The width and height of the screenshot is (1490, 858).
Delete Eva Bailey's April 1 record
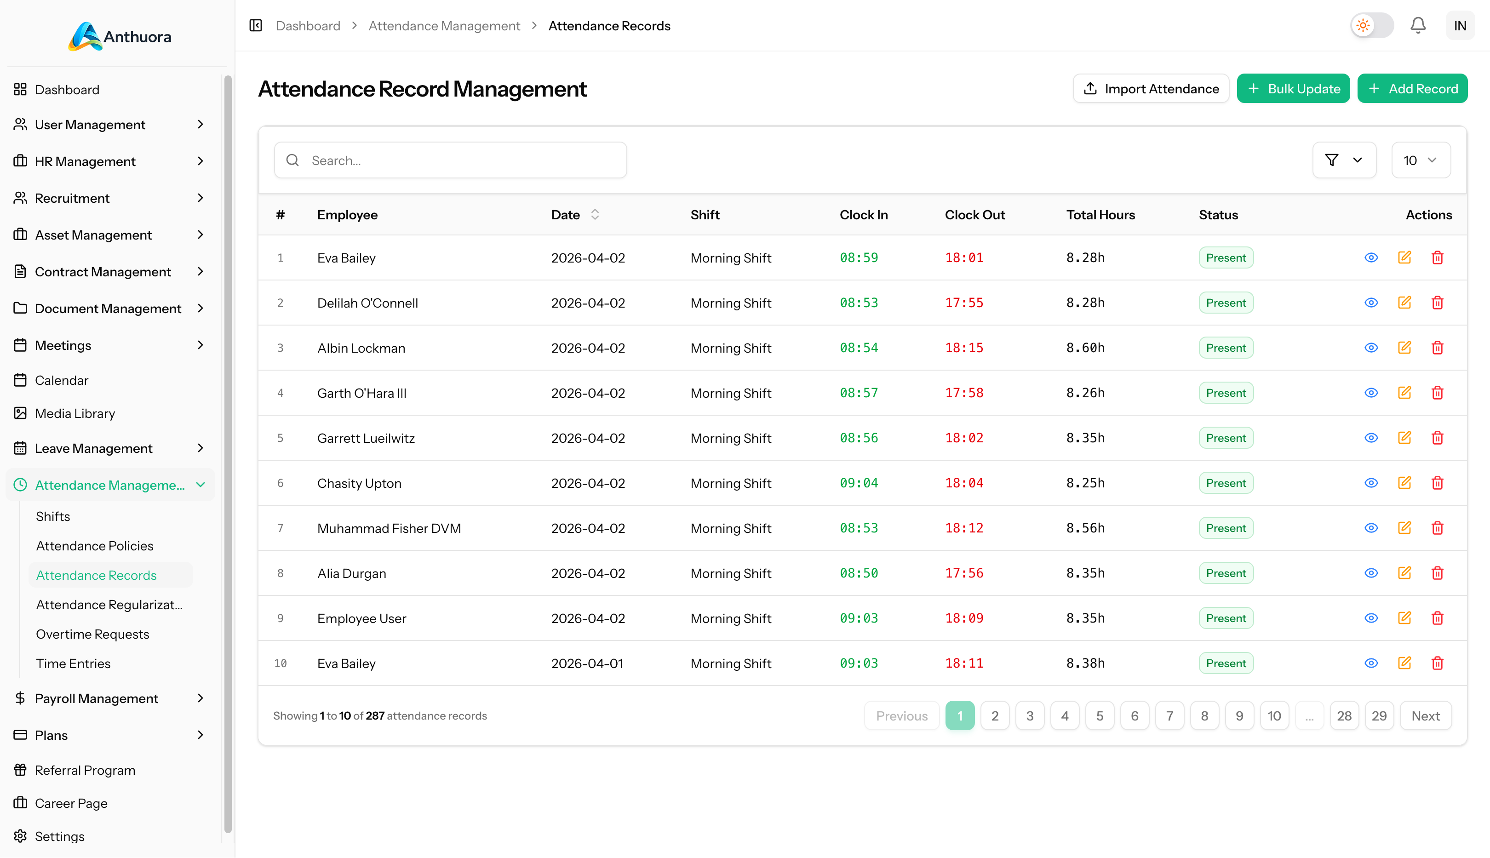pyautogui.click(x=1438, y=663)
